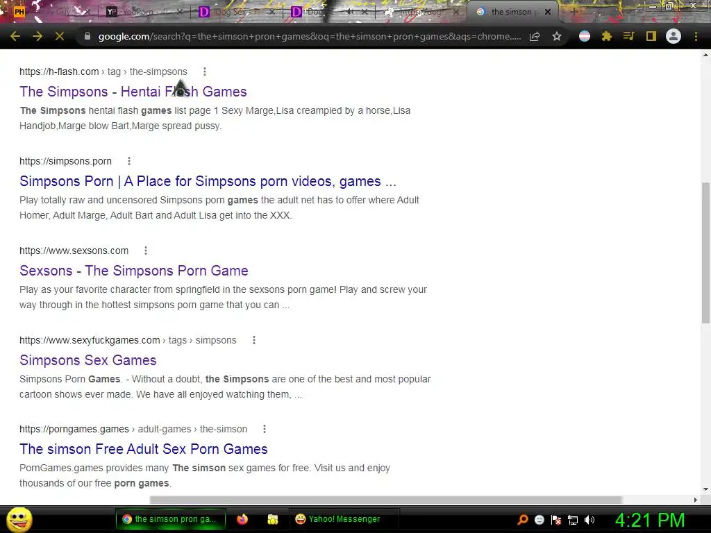Click the round white tray icon
The image size is (711, 533).
point(539,520)
